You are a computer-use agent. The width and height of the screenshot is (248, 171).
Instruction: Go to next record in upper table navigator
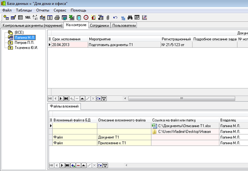pyautogui.click(x=61, y=99)
